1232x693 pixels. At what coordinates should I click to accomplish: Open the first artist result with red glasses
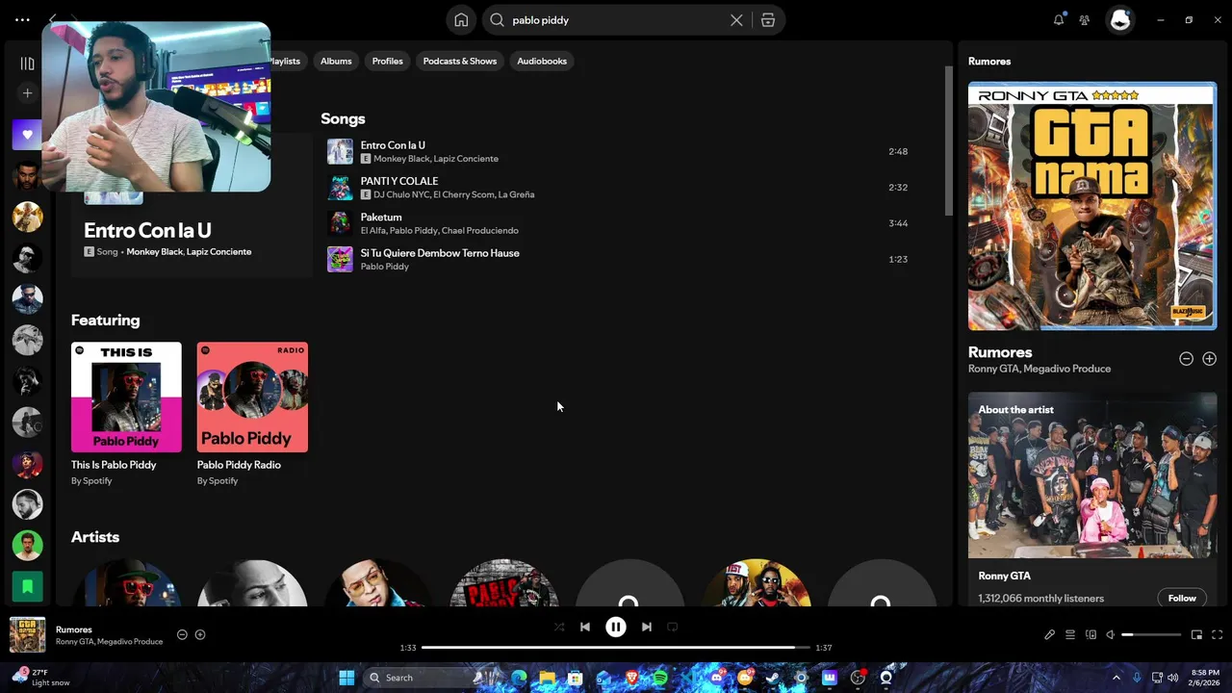coord(126,583)
